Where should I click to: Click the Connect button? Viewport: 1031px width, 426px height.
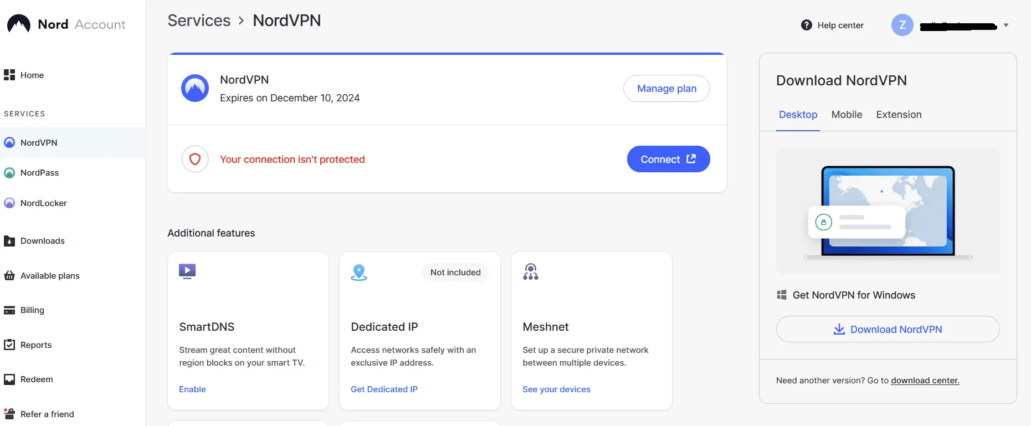[668, 159]
